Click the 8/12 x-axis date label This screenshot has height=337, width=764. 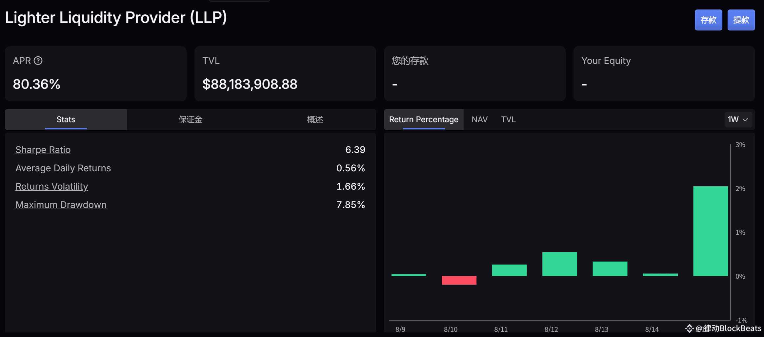(x=551, y=329)
